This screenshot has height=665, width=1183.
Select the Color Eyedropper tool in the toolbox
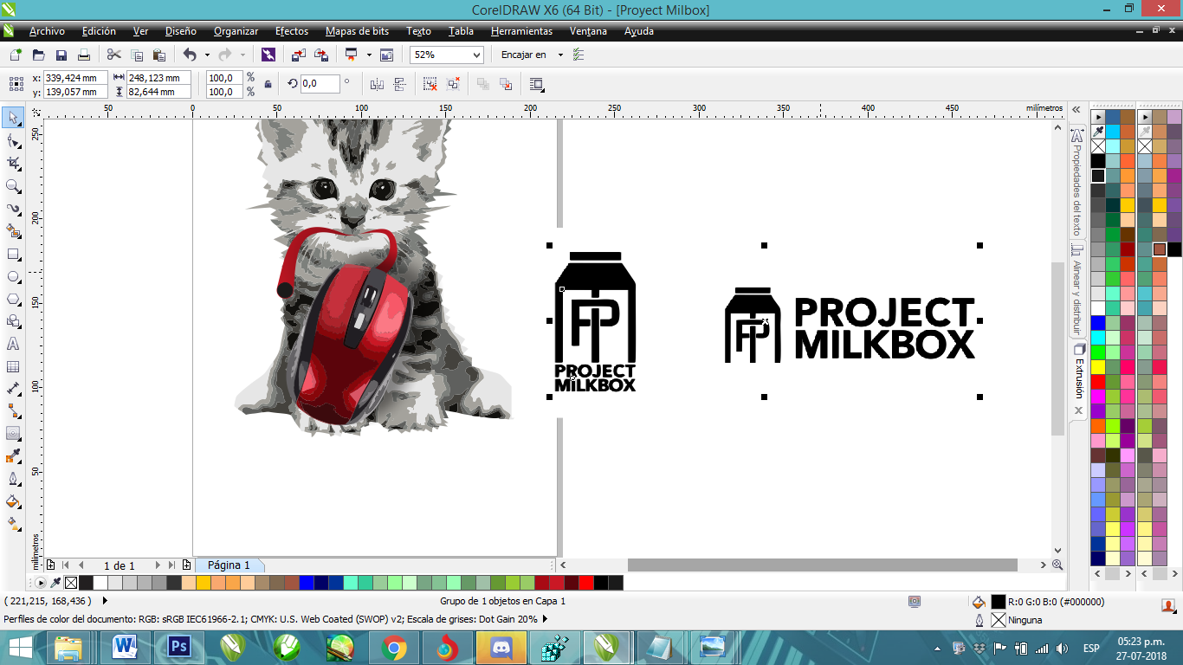click(13, 456)
